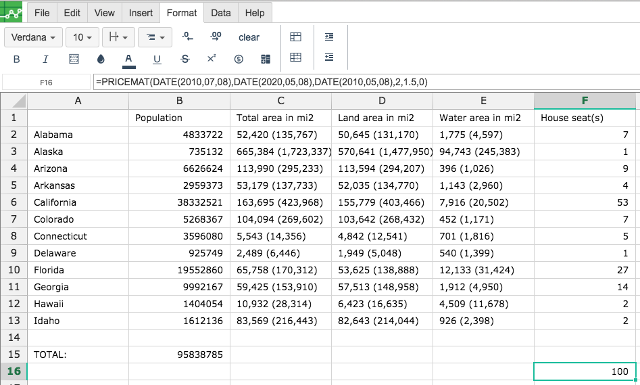
Task: Apply strikethrough to the cell text
Action: pyautogui.click(x=185, y=60)
